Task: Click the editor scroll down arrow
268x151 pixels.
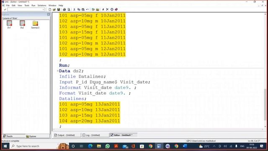Action: pyautogui.click(x=265, y=127)
